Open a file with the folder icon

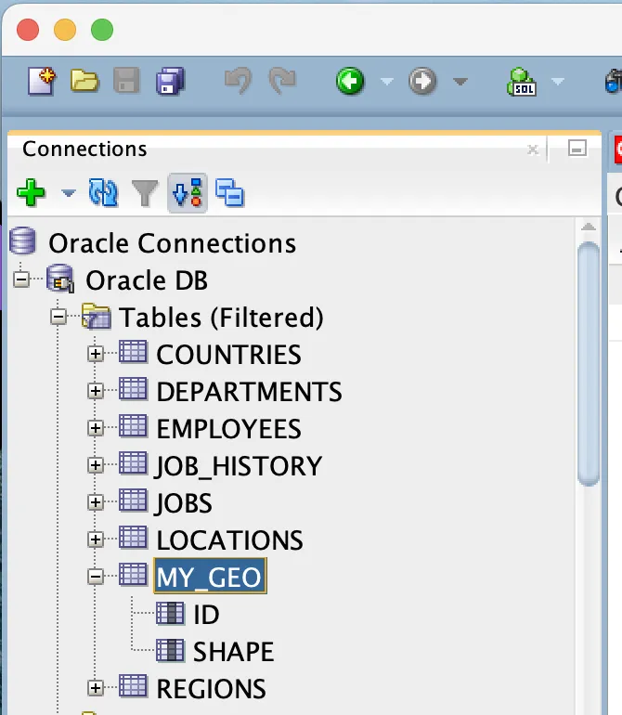click(84, 81)
